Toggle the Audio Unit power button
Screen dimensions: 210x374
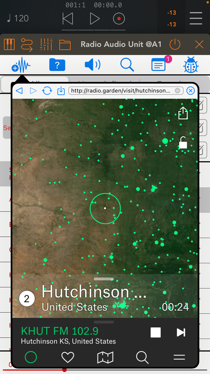pyautogui.click(x=175, y=44)
